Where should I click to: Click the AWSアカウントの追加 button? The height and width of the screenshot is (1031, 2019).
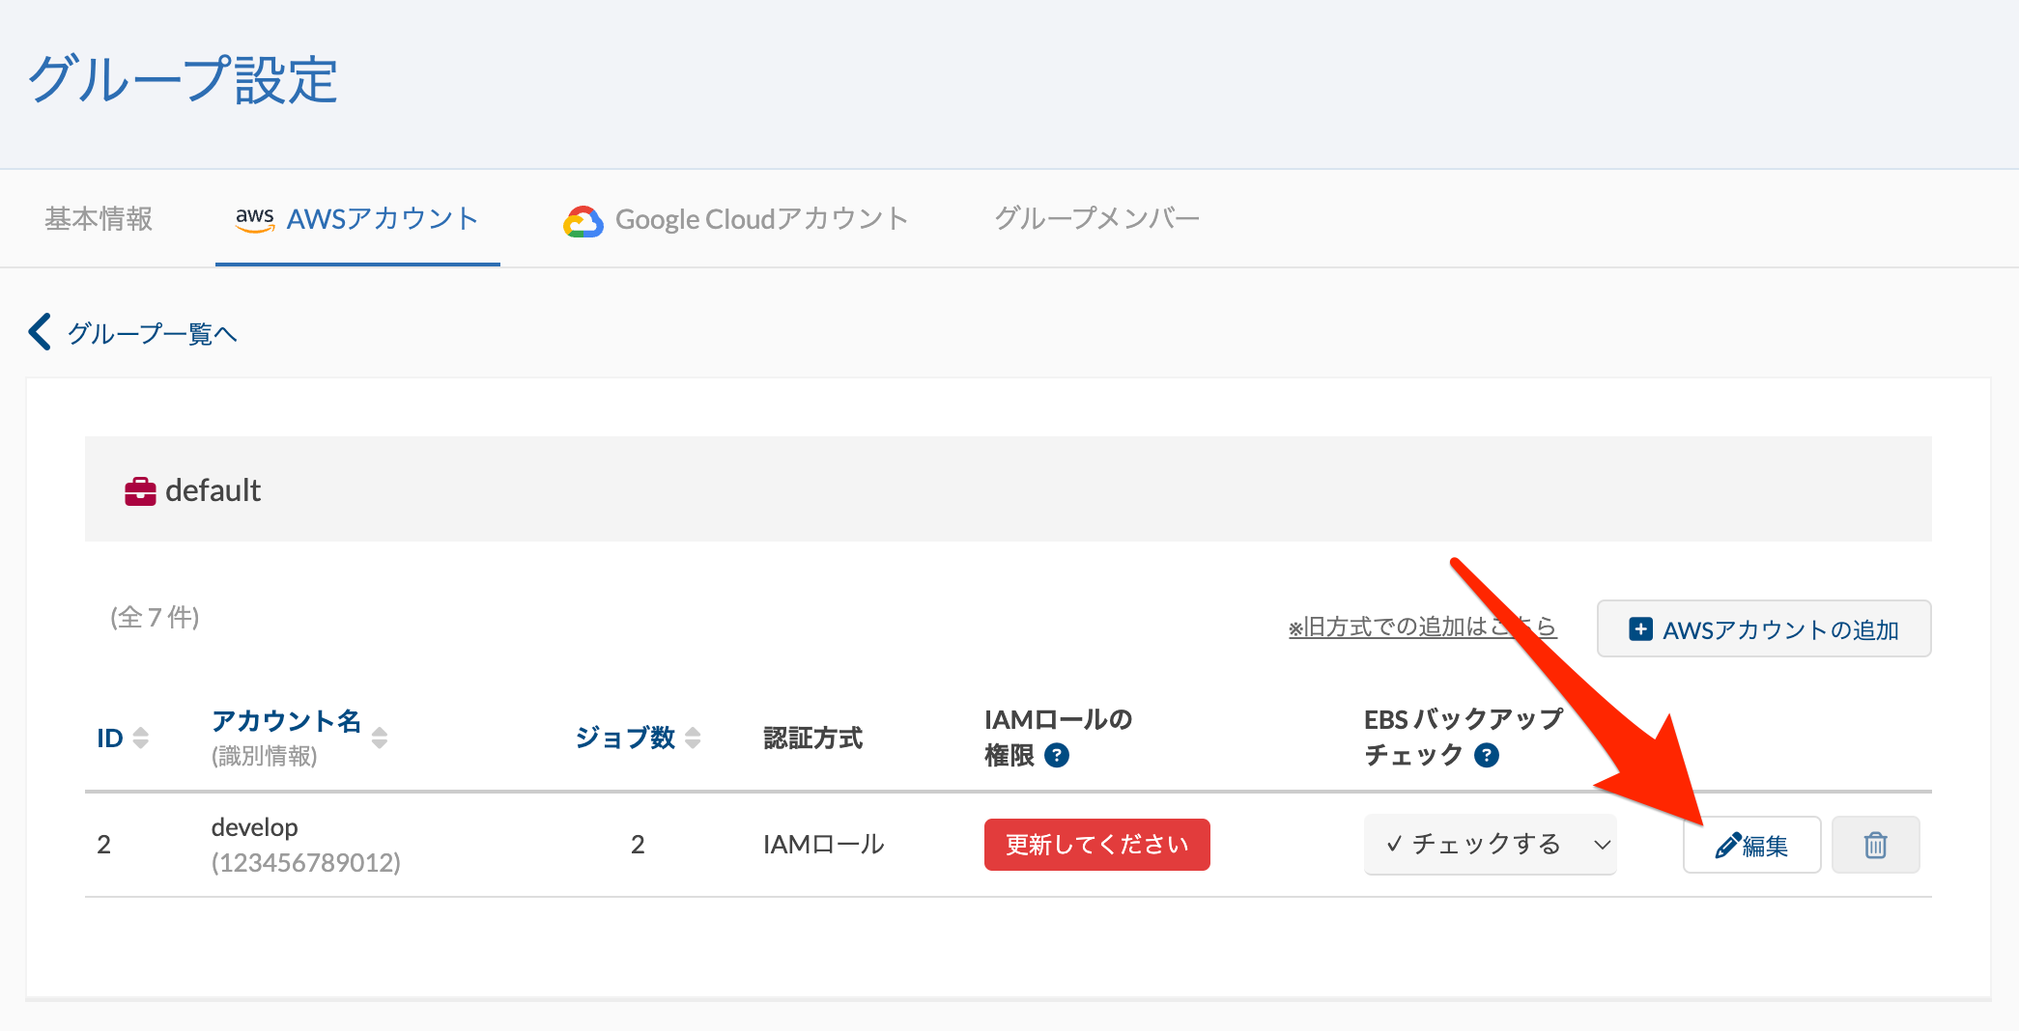click(1763, 629)
